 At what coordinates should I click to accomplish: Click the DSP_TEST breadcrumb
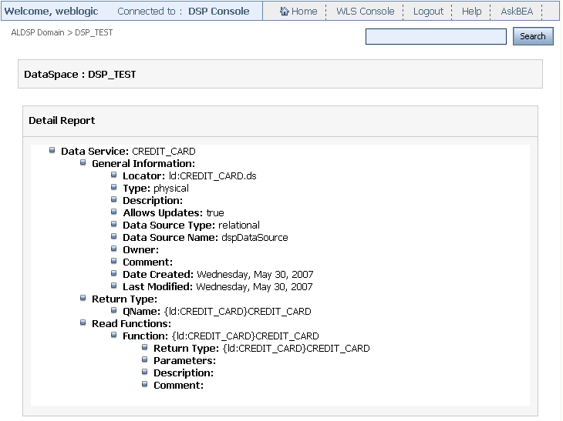tap(94, 32)
